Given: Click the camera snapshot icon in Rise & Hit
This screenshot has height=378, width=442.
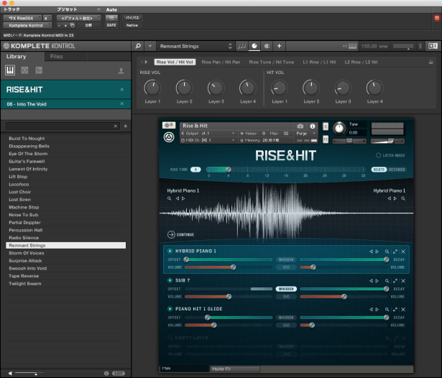Looking at the screenshot, I should [x=300, y=126].
